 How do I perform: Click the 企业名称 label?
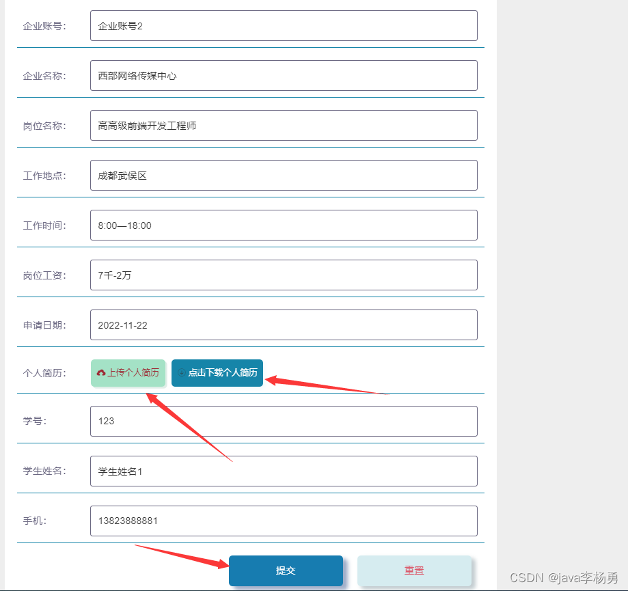(44, 76)
